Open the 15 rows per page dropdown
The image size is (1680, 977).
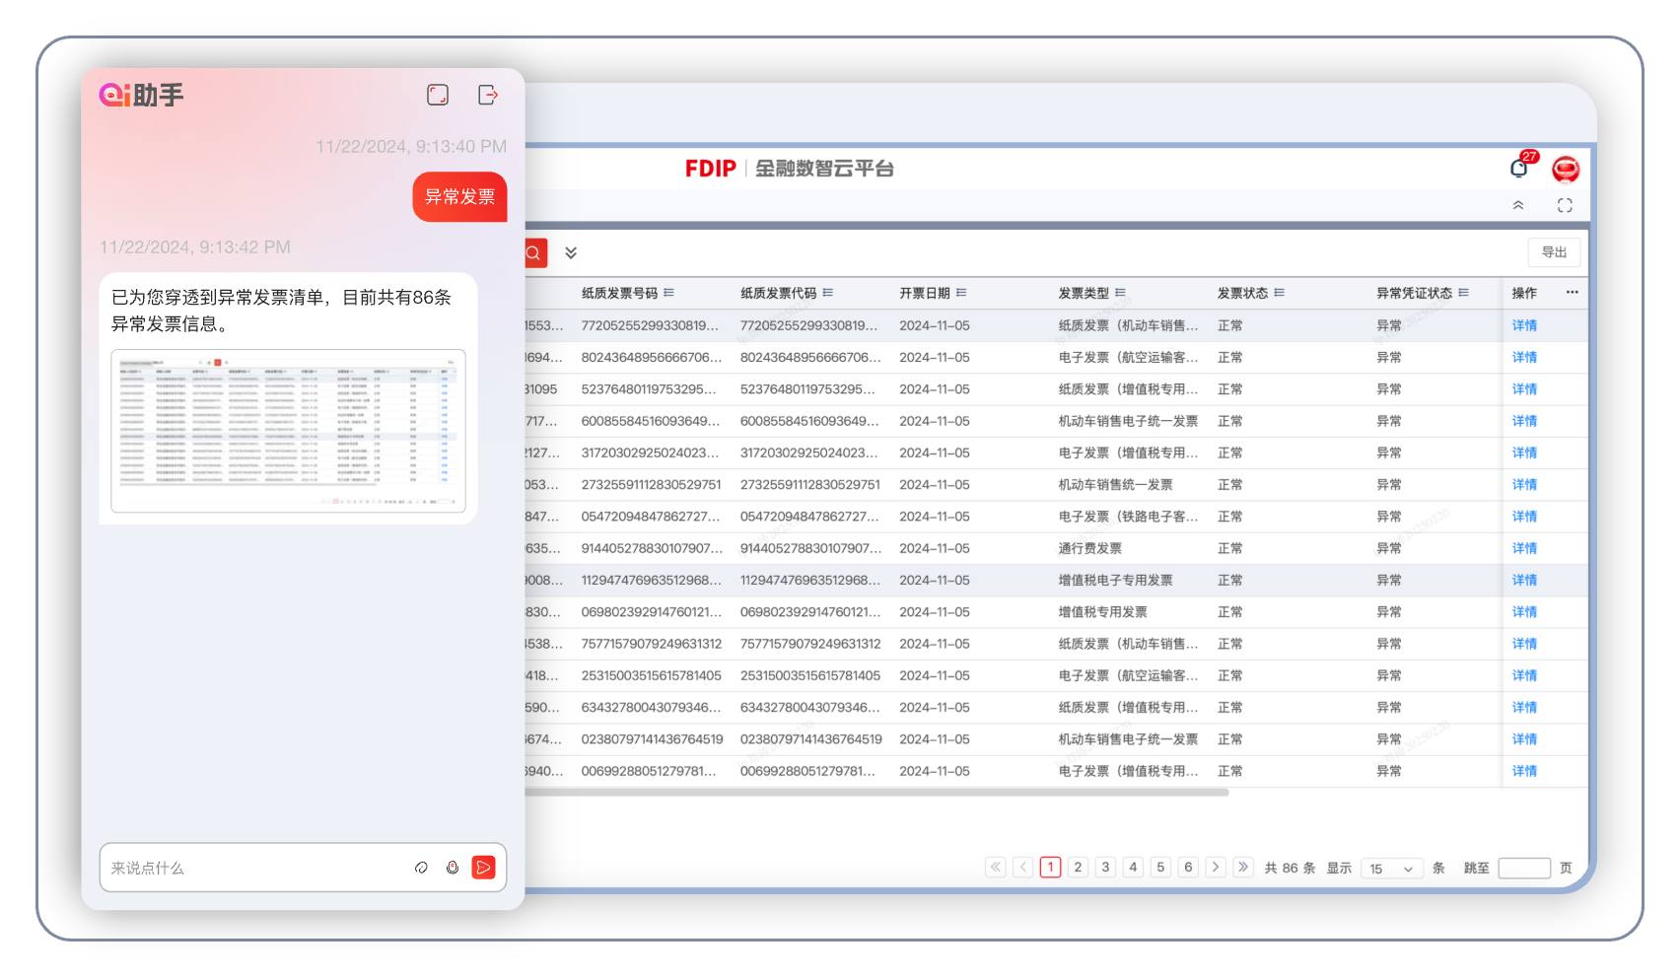pyautogui.click(x=1391, y=869)
